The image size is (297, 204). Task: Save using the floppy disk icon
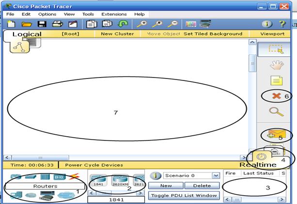(x=42, y=24)
